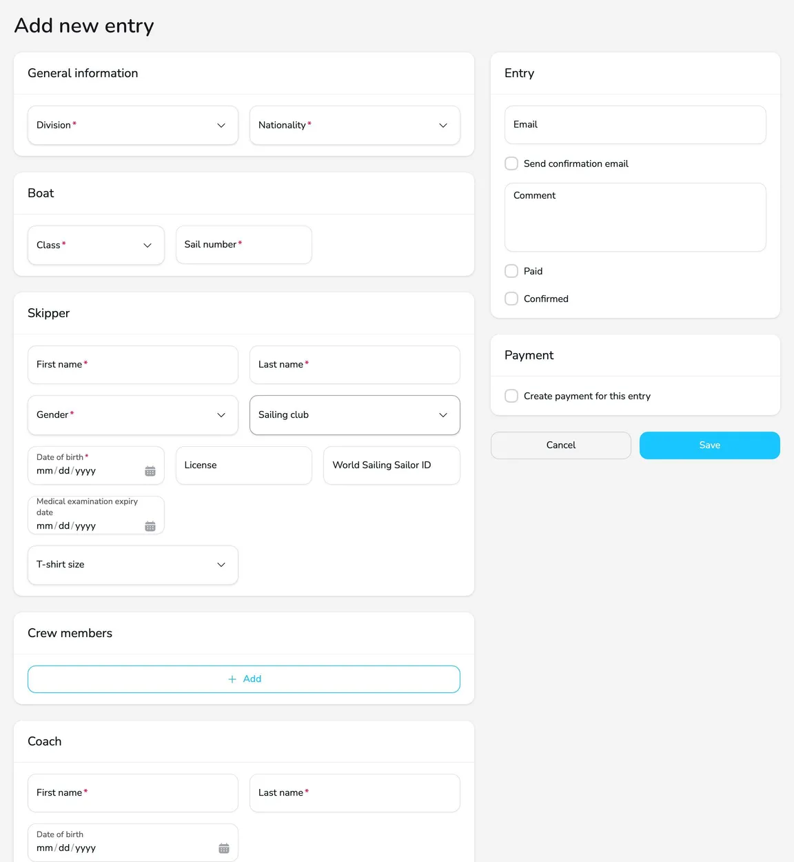This screenshot has height=862, width=794.
Task: Click the Skipper First name field
Action: (x=133, y=365)
